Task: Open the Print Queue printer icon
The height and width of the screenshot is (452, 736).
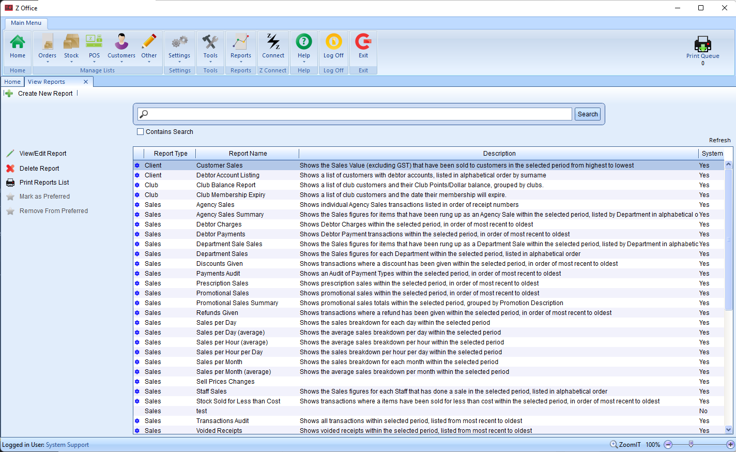Action: click(x=702, y=44)
